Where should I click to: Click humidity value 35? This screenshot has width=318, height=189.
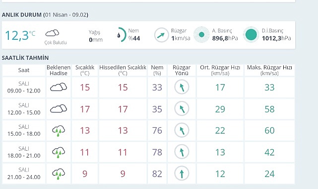tap(157, 109)
